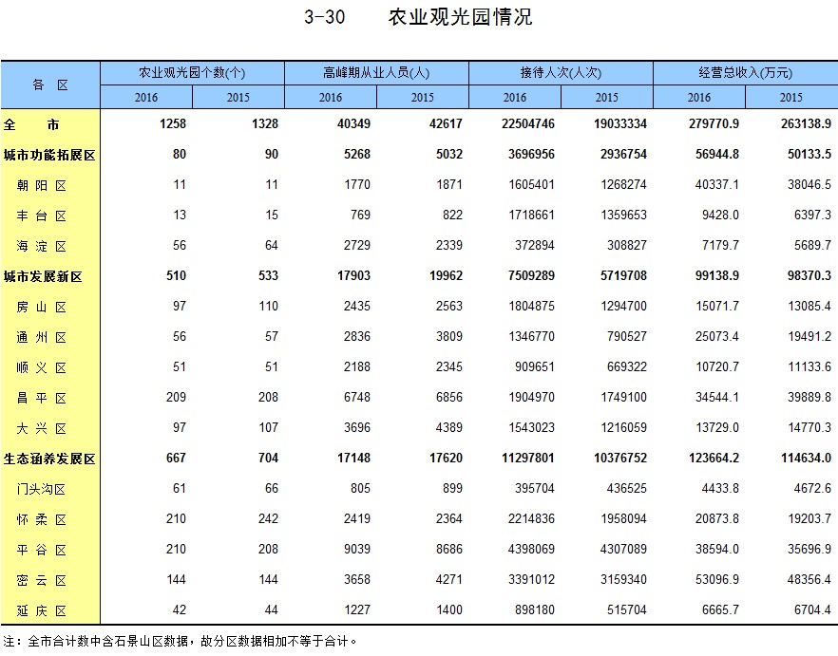Click 平谷区 visitors value 4398069
Viewport: 838px width, 656px height.
point(531,550)
